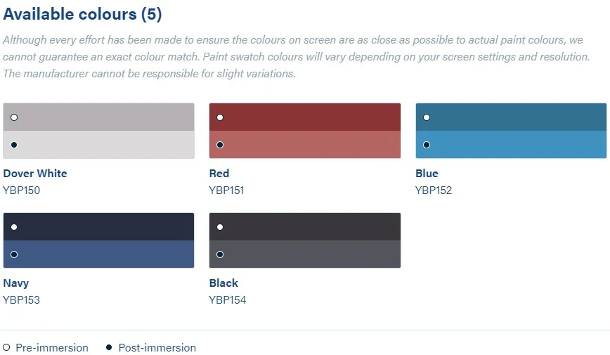Pick the Navy pre-immersion colour band
Image resolution: width=610 pixels, height=355 pixels.
(98, 227)
